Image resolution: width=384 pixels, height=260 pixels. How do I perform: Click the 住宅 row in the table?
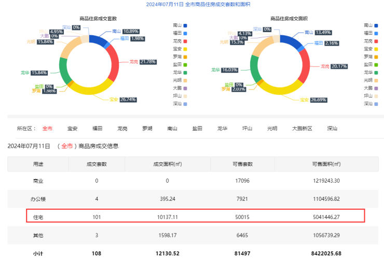coord(196,215)
